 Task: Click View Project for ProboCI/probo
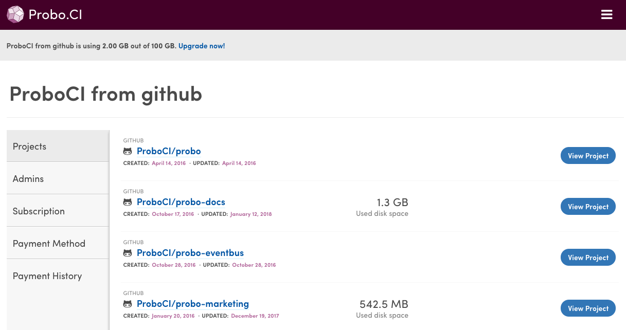click(x=588, y=155)
